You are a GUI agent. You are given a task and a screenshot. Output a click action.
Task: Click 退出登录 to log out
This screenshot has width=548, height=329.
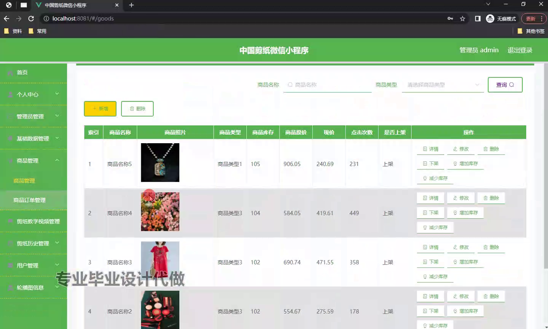click(x=520, y=50)
